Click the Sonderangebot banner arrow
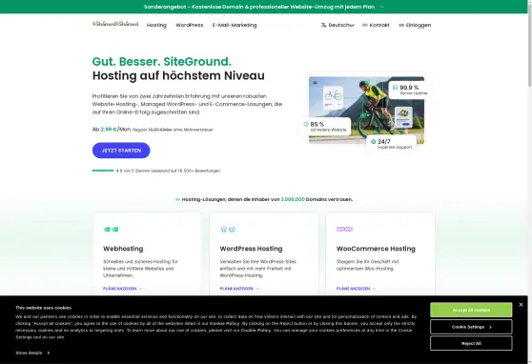The height and width of the screenshot is (364, 532). (382, 7)
